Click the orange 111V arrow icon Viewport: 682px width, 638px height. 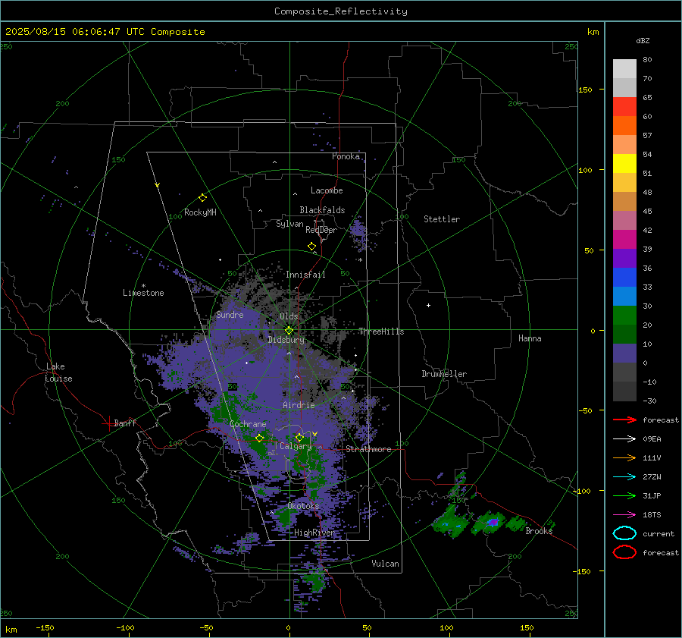pyautogui.click(x=624, y=457)
